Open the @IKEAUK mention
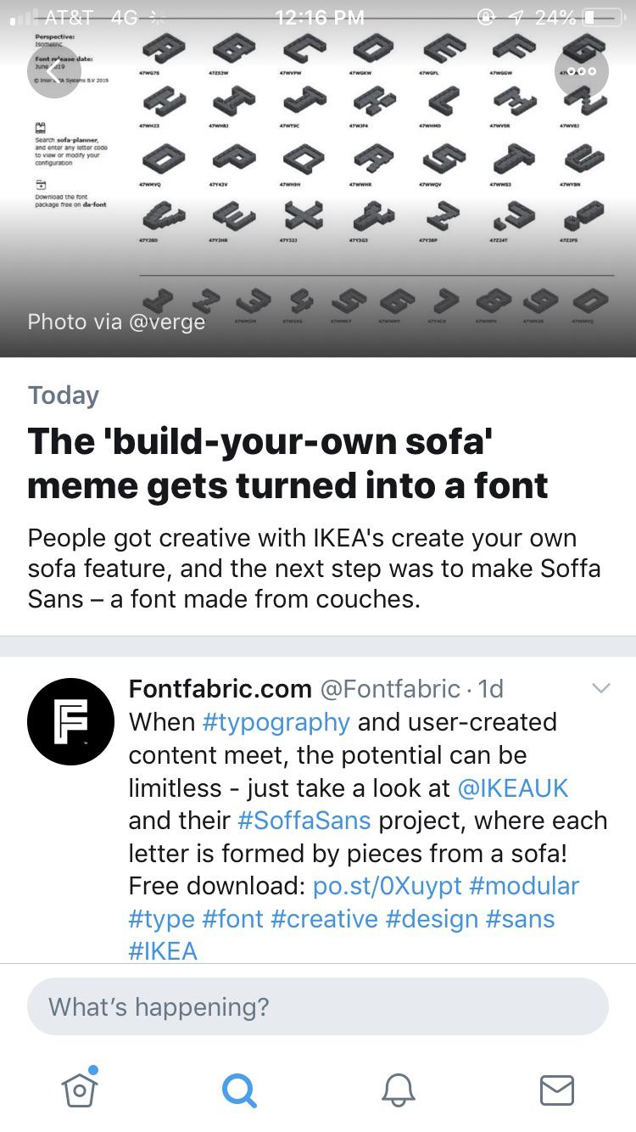The image size is (636, 1132). (x=512, y=787)
